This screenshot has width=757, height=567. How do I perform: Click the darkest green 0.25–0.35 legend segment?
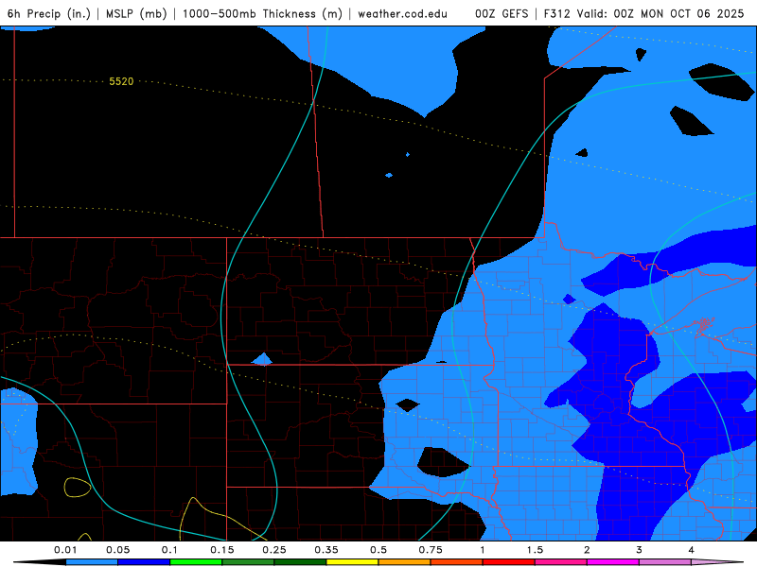coord(300,562)
